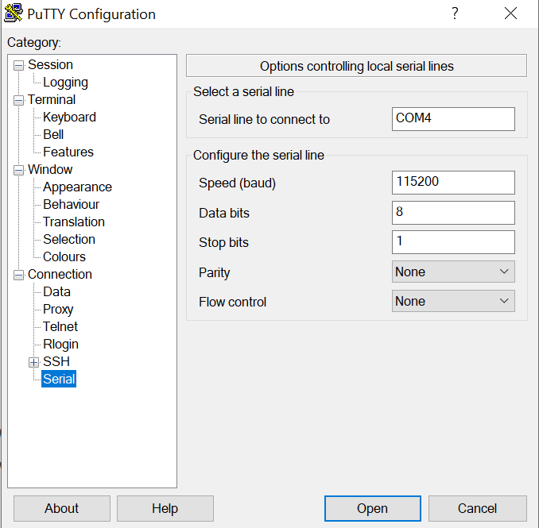Click the 'Flow control' label

[x=232, y=302]
